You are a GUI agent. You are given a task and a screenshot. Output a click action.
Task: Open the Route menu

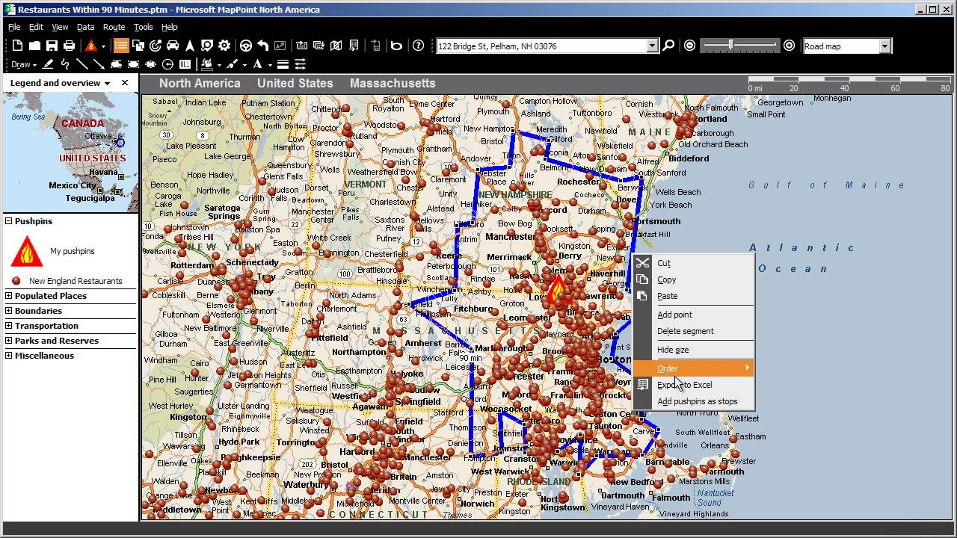pyautogui.click(x=114, y=27)
